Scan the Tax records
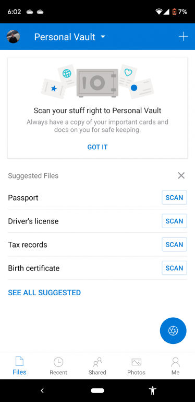This screenshot has height=402, width=195. 174,244
